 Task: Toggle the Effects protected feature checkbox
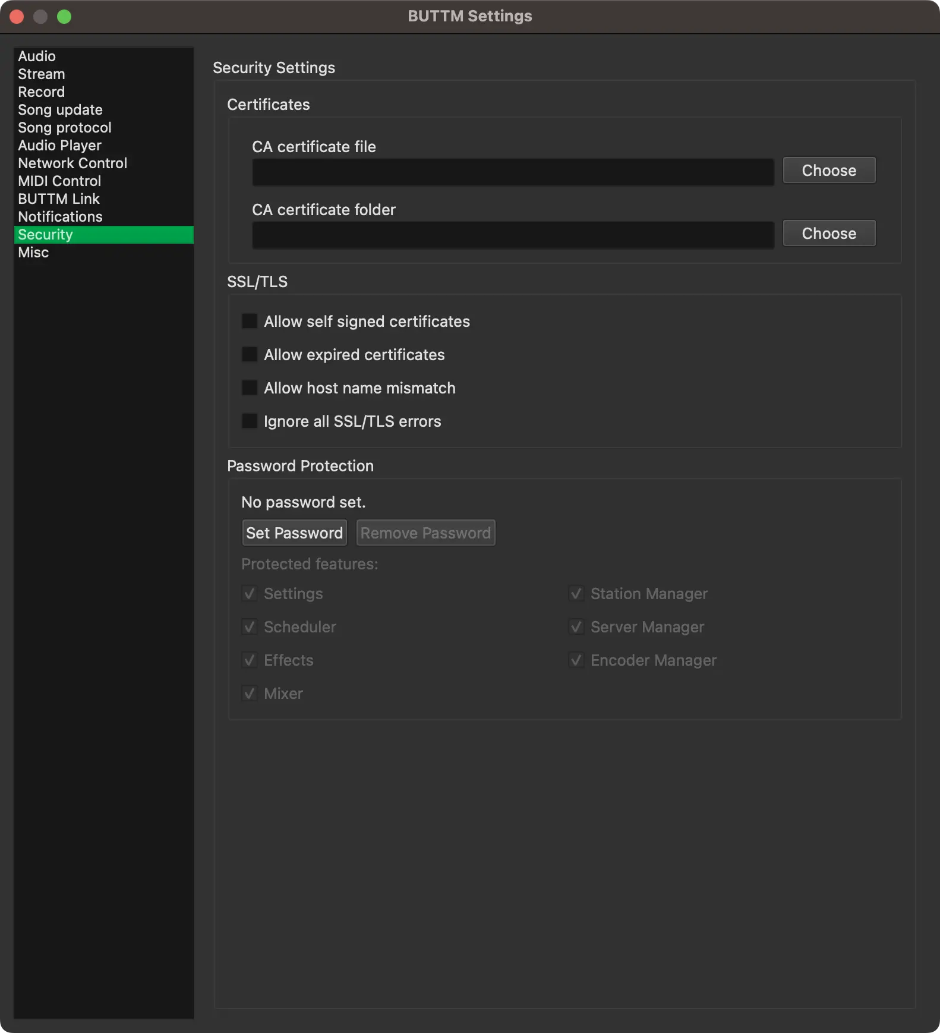(250, 660)
